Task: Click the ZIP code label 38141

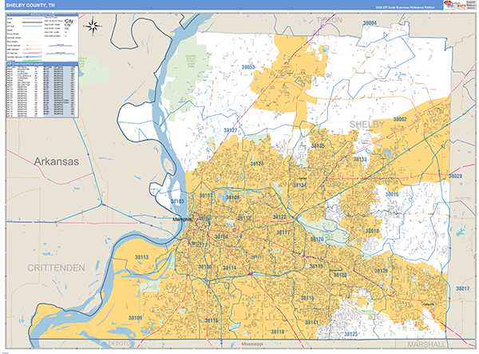Action: 311,322
